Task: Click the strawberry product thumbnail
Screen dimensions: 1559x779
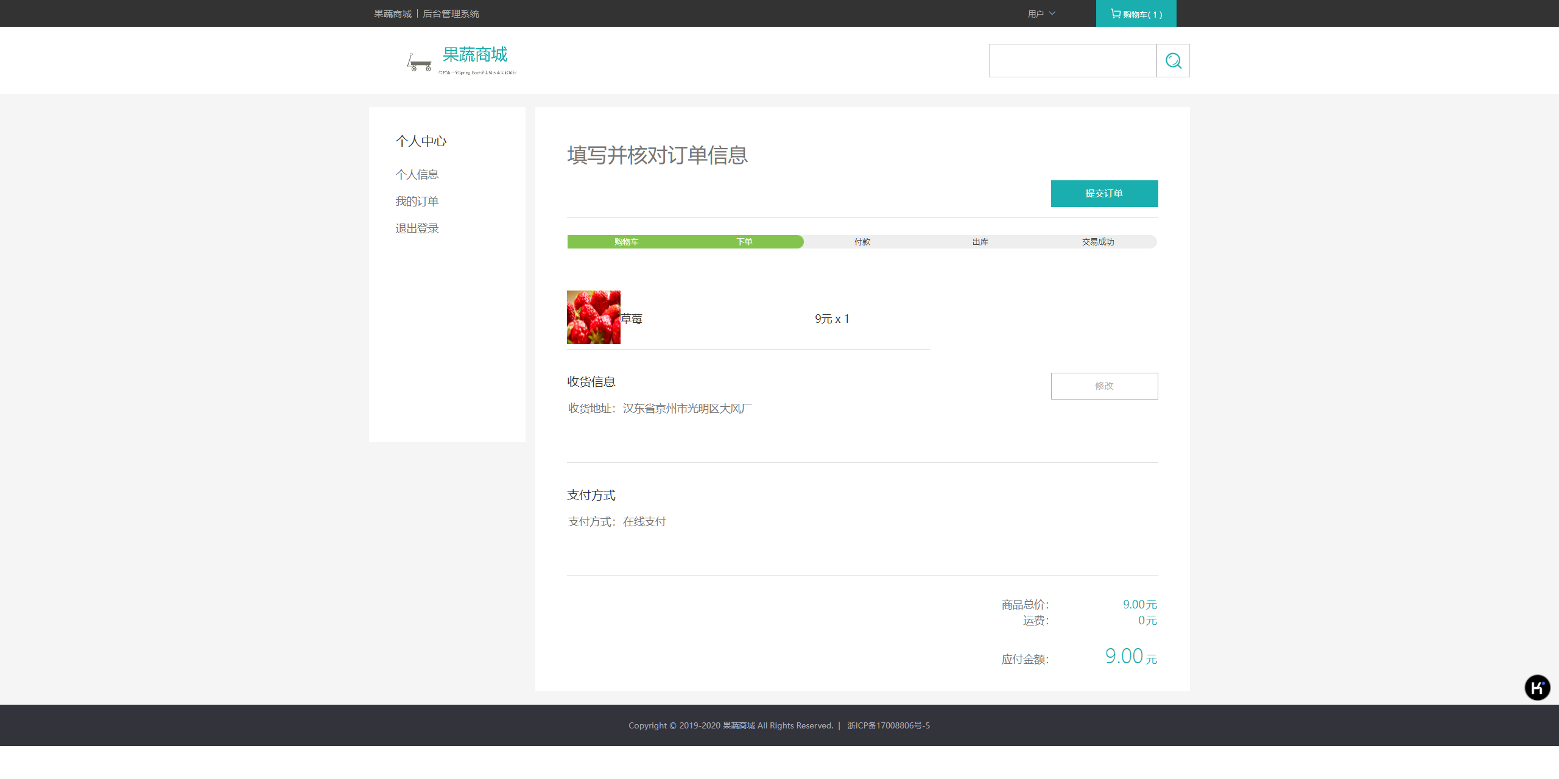Action: click(594, 317)
